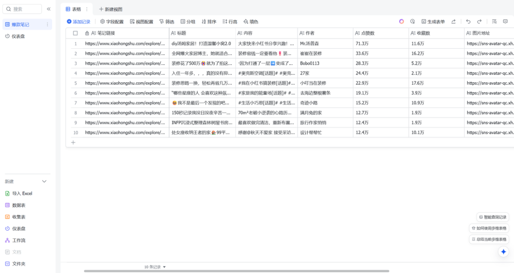Click the 作者 column header

tap(325, 33)
